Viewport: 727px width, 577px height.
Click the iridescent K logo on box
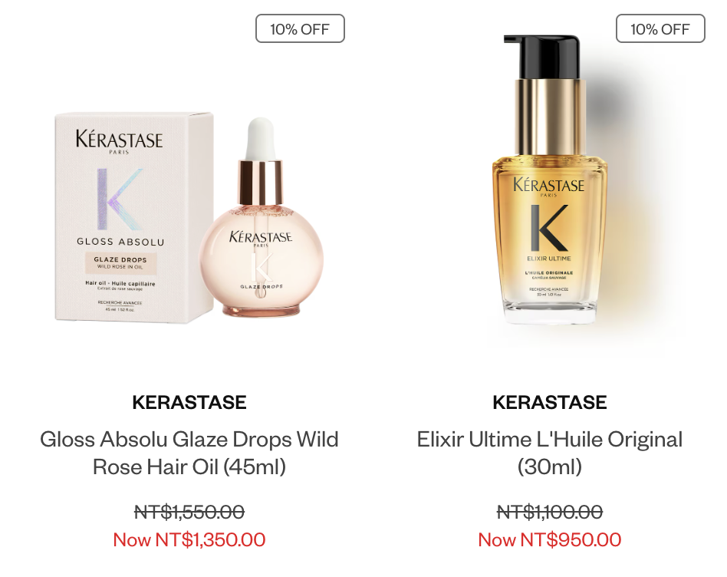pyautogui.click(x=118, y=199)
